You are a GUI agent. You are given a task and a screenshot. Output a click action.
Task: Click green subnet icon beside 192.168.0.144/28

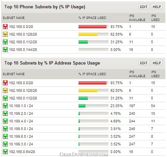click(5, 50)
